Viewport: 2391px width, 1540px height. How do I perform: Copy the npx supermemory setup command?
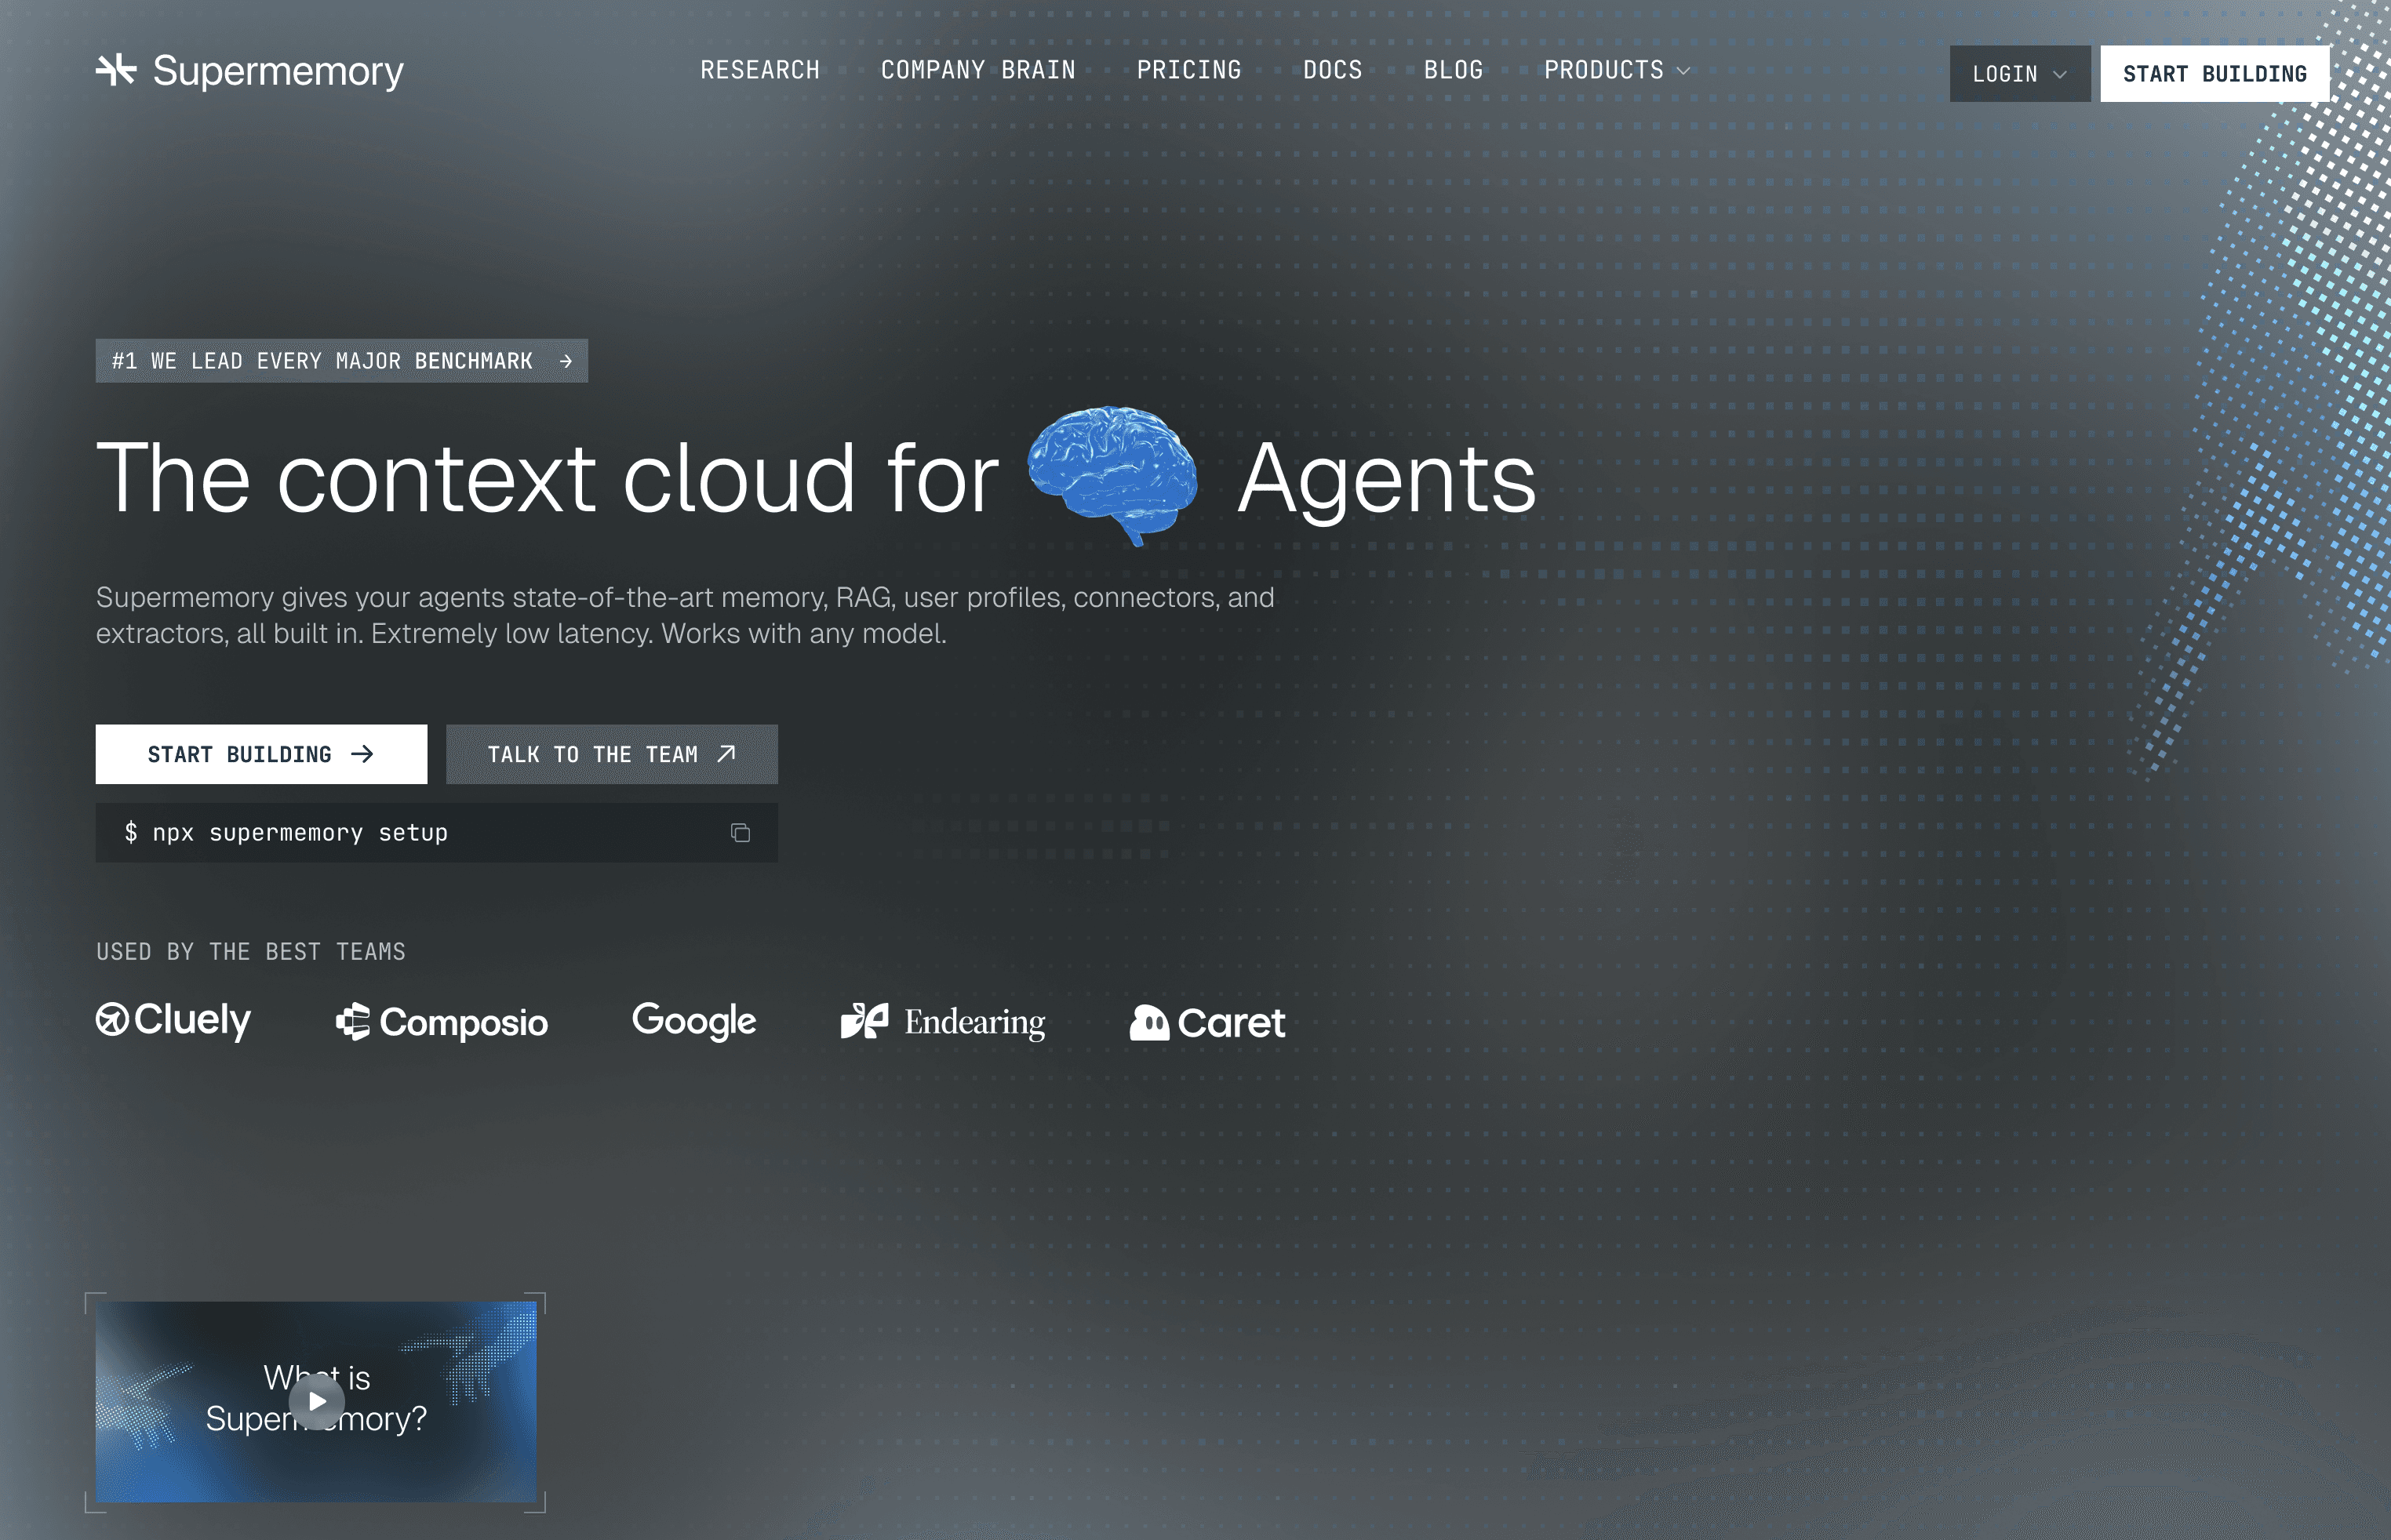(x=741, y=833)
